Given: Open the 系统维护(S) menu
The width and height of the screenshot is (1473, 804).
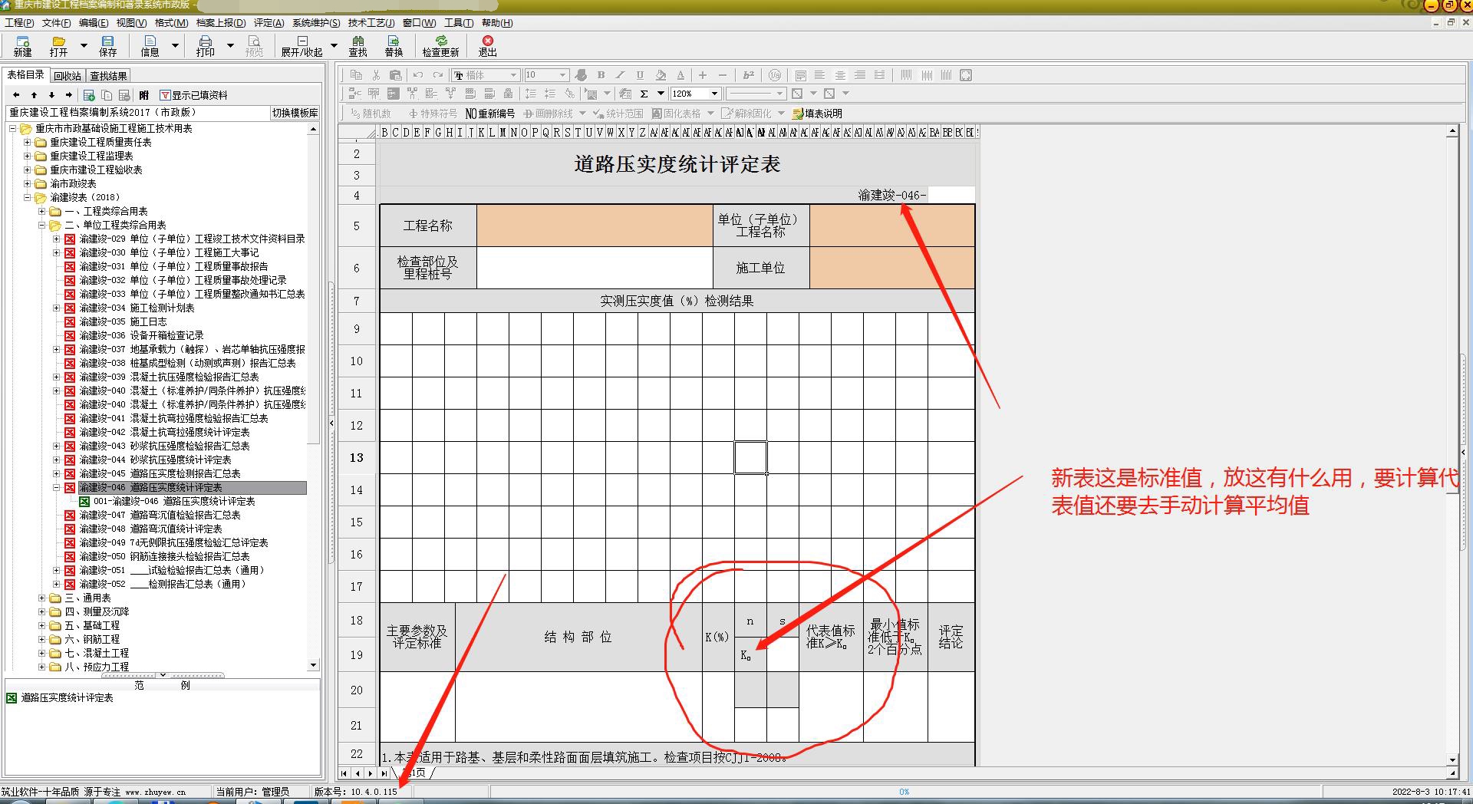Looking at the screenshot, I should (316, 22).
